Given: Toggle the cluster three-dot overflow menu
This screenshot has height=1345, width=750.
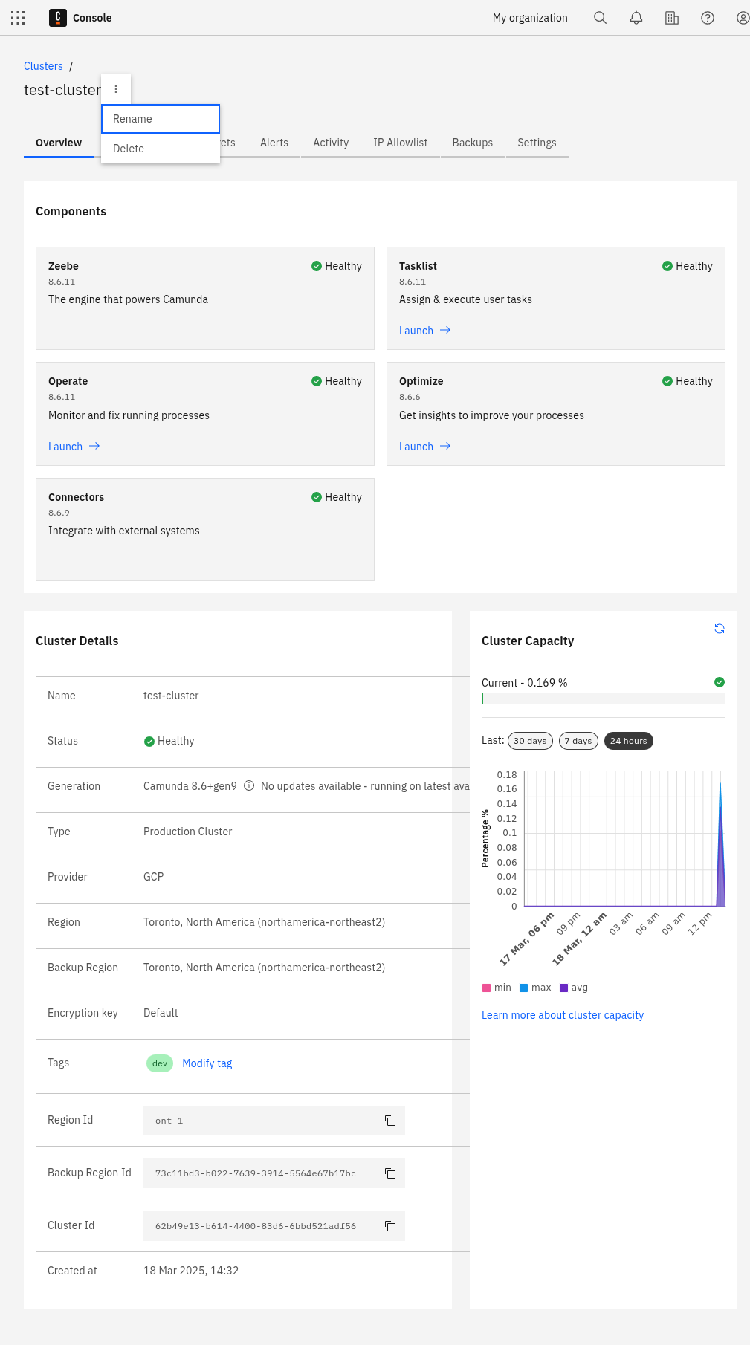Looking at the screenshot, I should click(116, 89).
